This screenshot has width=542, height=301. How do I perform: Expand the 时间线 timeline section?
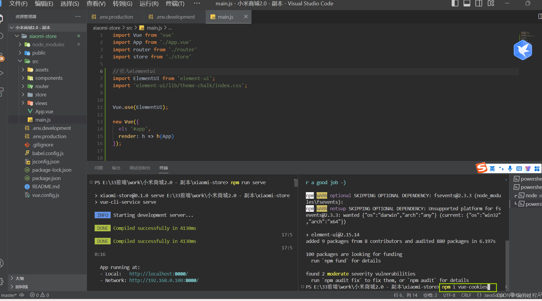click(47, 287)
